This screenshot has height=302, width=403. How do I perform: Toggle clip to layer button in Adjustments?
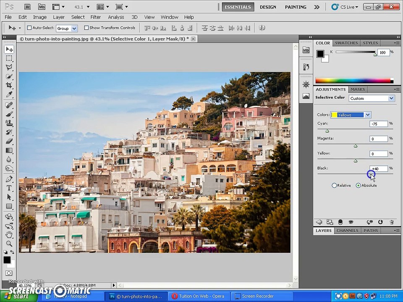coord(340,222)
